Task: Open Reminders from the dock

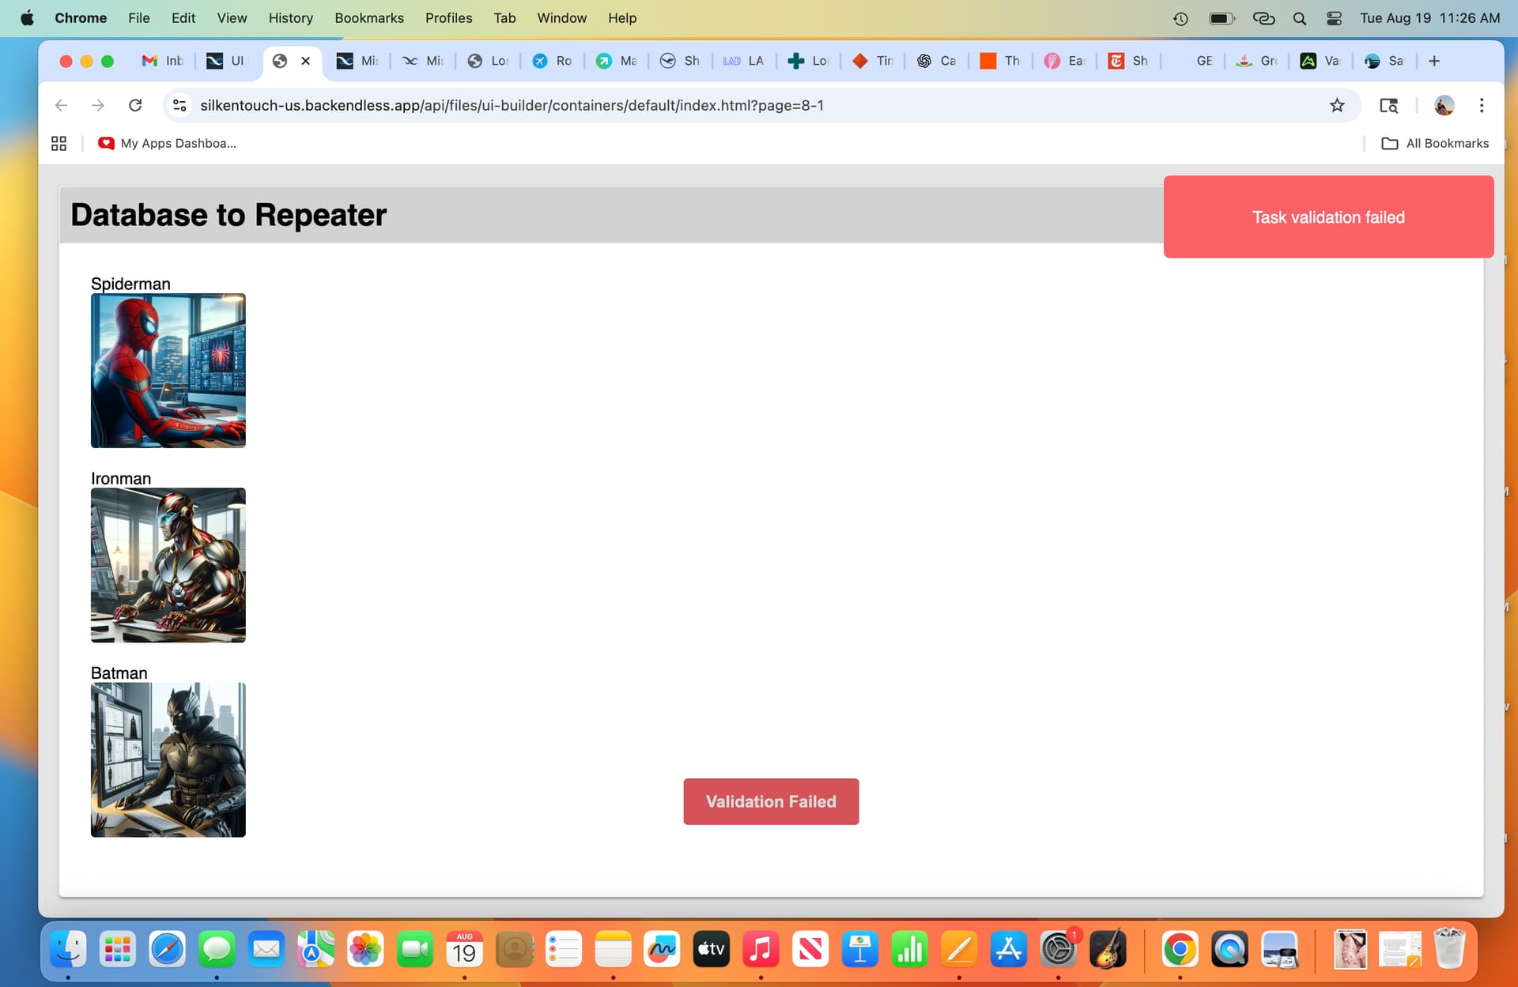Action: 564,949
